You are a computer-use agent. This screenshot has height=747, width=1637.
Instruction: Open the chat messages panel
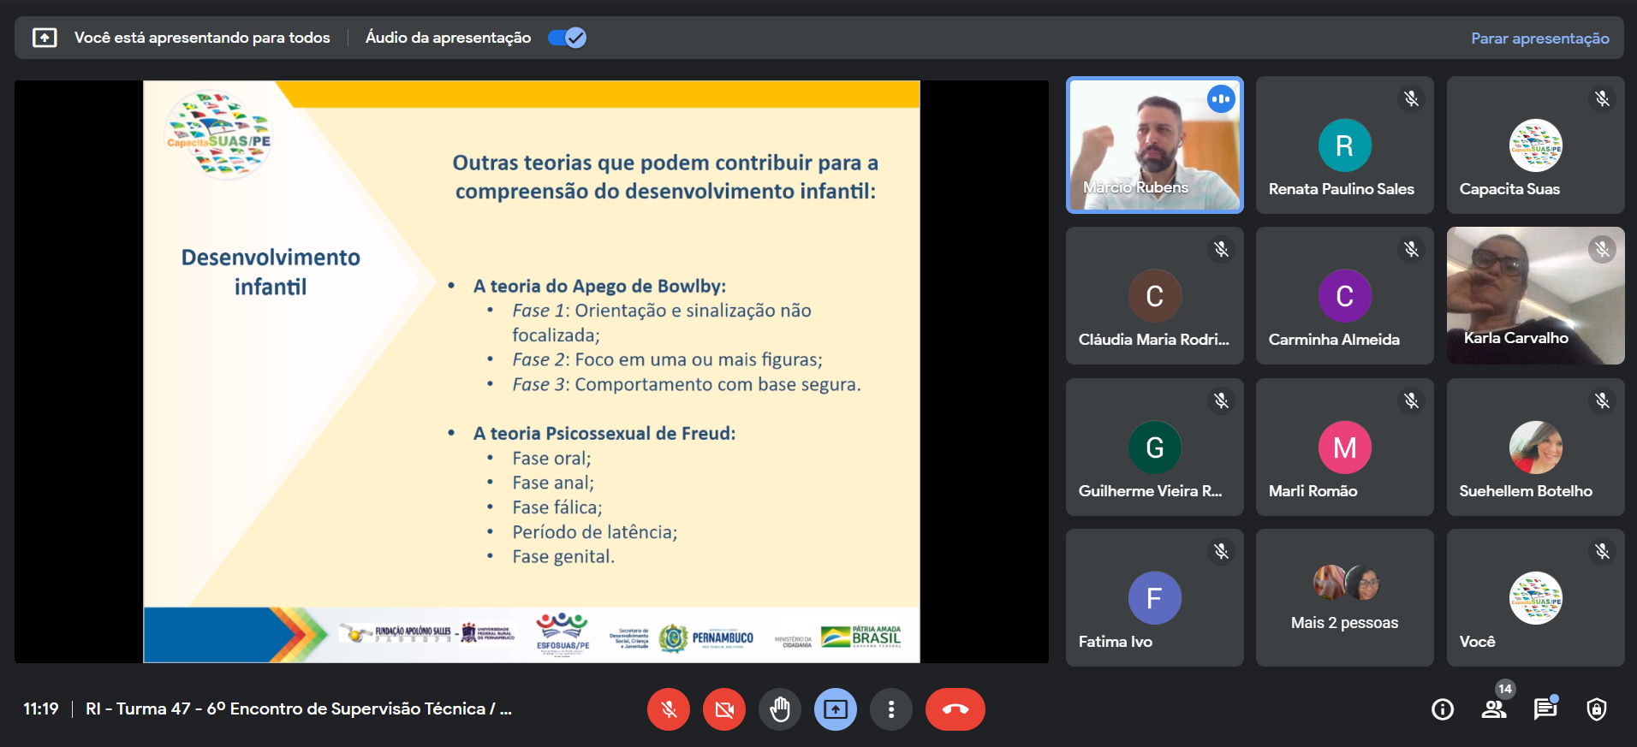tap(1545, 709)
